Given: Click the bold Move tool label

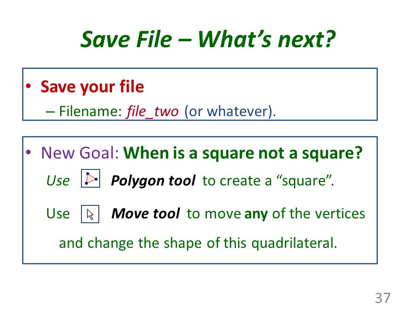Looking at the screenshot, I should tap(146, 214).
